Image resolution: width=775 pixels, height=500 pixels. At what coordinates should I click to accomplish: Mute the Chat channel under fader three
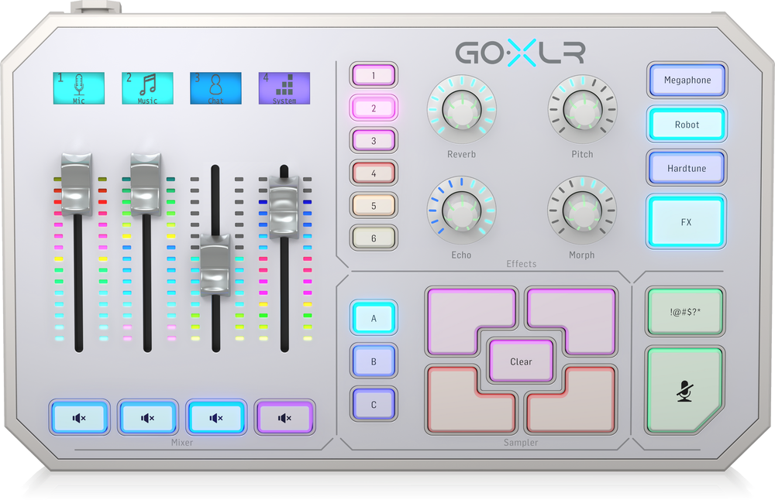(x=215, y=418)
